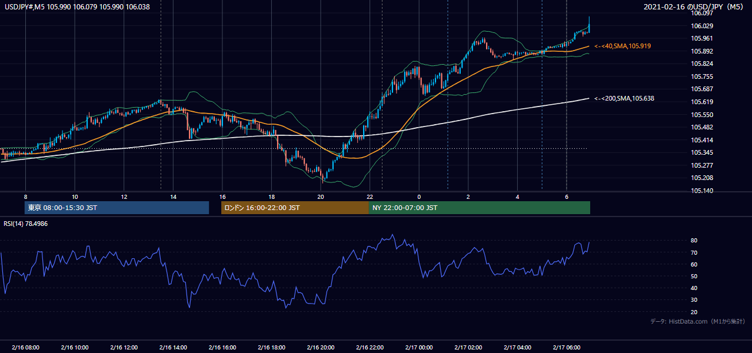
Task: Click hour label 10 below the price chart
Action: tap(75, 197)
